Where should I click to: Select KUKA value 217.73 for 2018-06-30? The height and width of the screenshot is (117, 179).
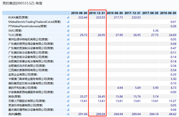[x=118, y=17]
